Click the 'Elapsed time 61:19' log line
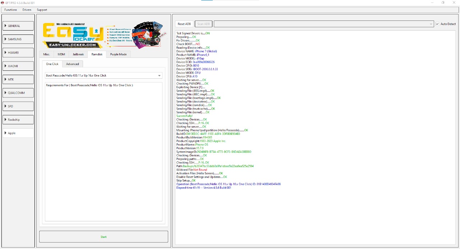This screenshot has width=460, height=249. point(203,188)
